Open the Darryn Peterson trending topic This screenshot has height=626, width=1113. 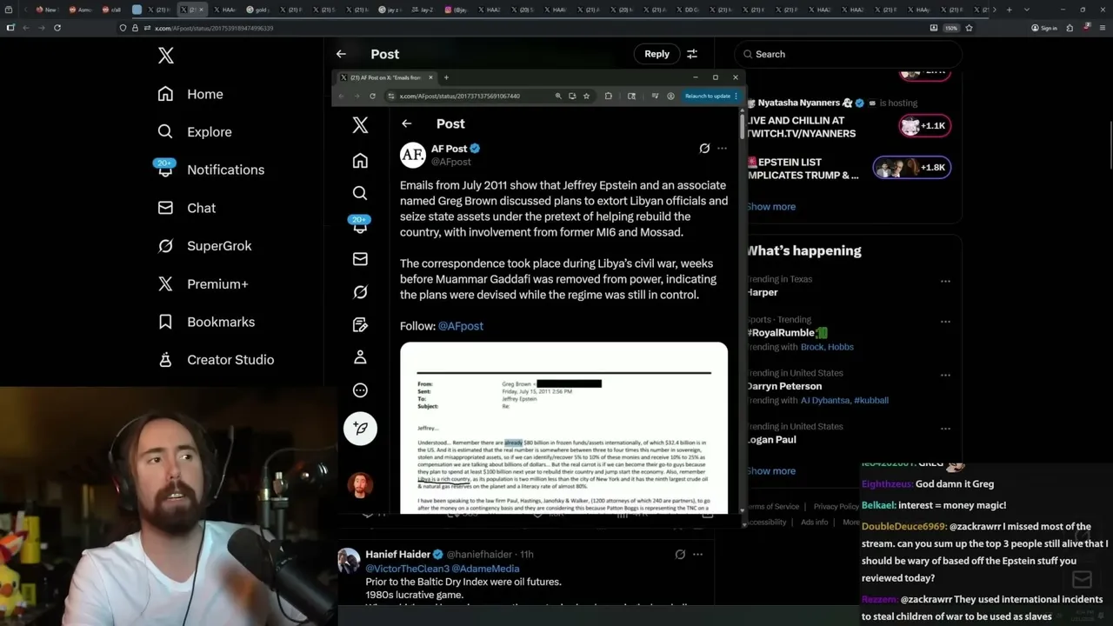[x=783, y=386]
